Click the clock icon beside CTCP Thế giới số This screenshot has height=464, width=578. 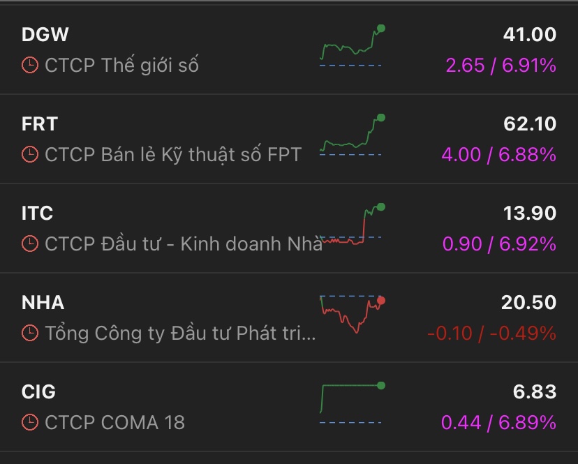click(30, 66)
